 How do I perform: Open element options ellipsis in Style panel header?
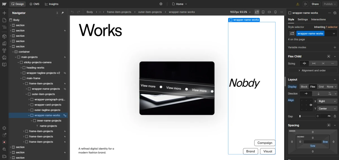pyautogui.click(x=329, y=13)
